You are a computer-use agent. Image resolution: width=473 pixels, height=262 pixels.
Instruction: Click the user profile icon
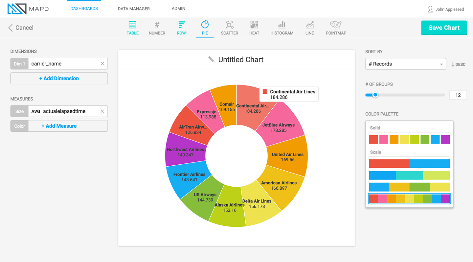(x=430, y=9)
